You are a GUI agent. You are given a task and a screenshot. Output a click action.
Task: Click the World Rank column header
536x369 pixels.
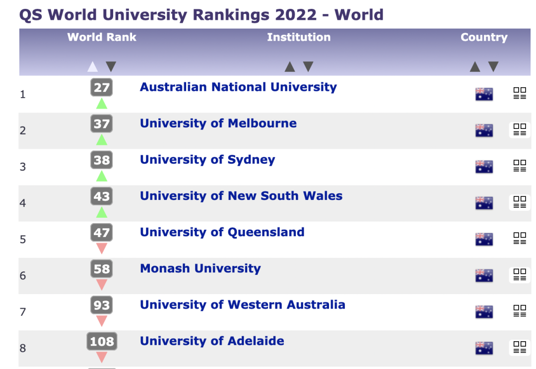(x=102, y=37)
